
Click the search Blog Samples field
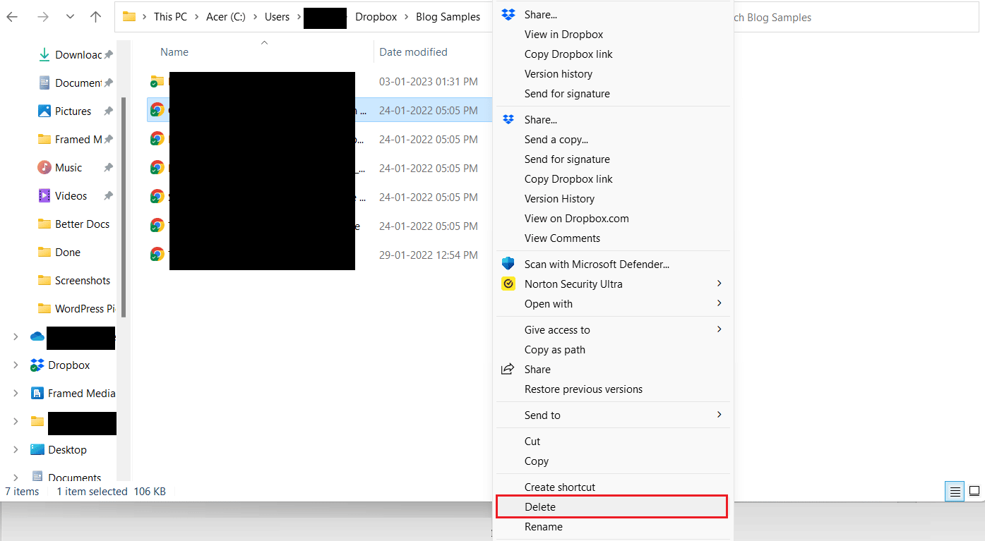pos(856,17)
